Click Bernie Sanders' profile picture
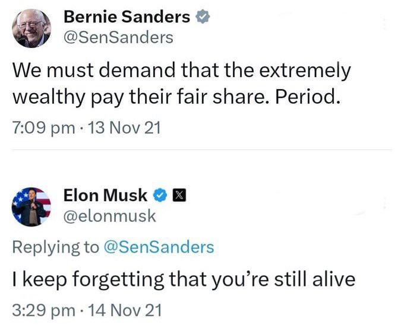The width and height of the screenshot is (404, 331). tap(31, 28)
